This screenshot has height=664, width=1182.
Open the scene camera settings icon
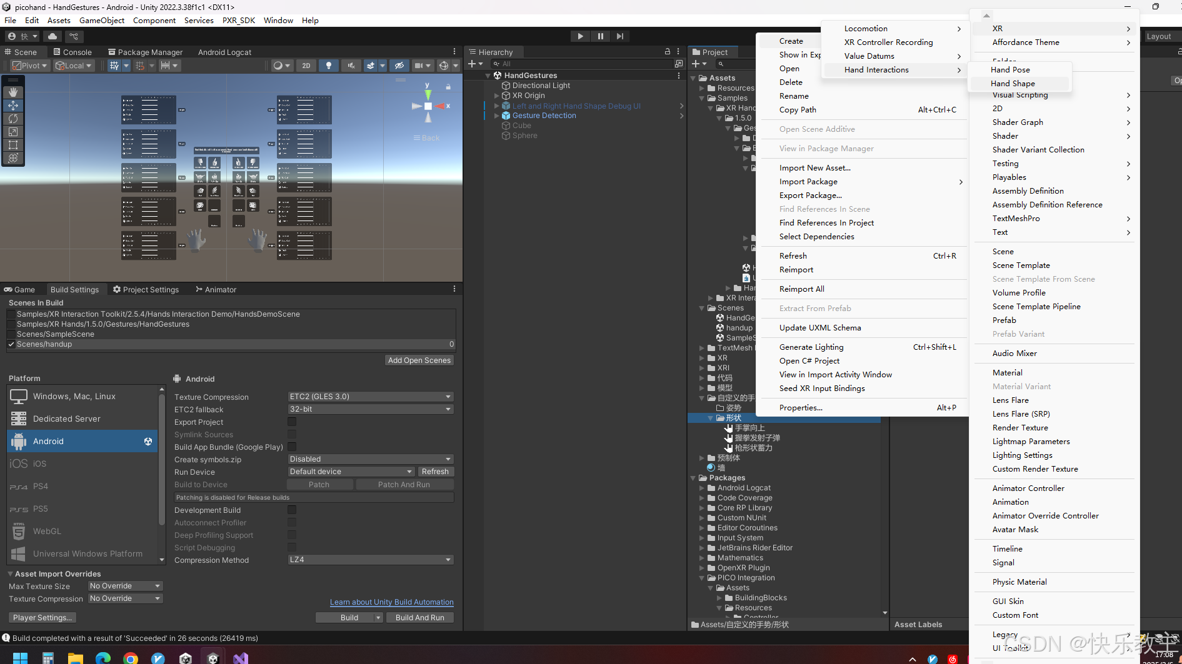(x=419, y=66)
